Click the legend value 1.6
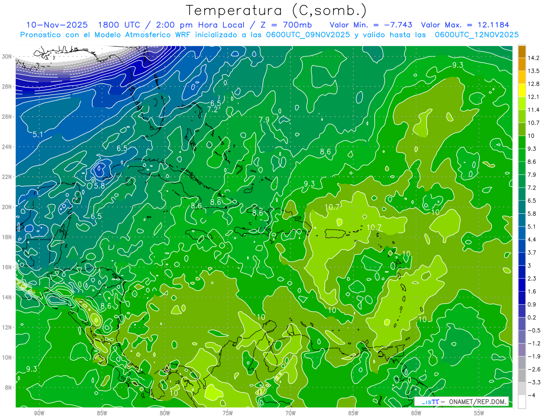The width and height of the screenshot is (543, 419). coord(532,292)
